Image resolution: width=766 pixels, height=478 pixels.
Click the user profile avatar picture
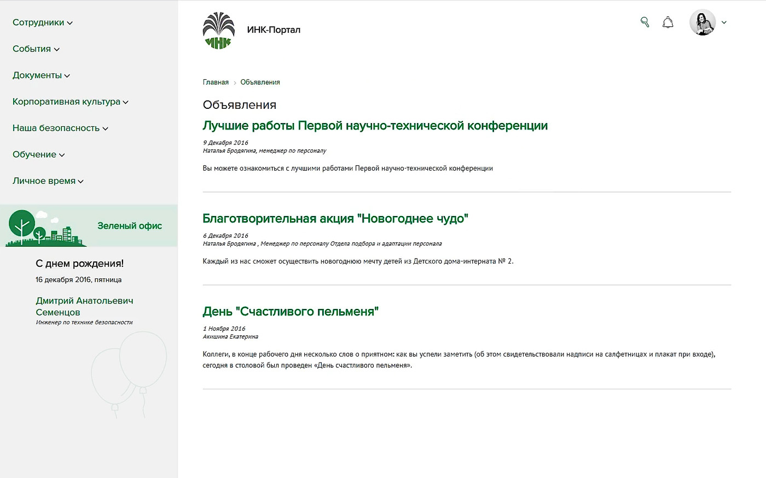pyautogui.click(x=702, y=22)
